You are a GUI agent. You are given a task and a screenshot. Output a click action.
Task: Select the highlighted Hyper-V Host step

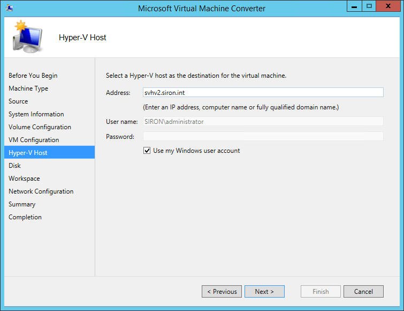point(49,152)
